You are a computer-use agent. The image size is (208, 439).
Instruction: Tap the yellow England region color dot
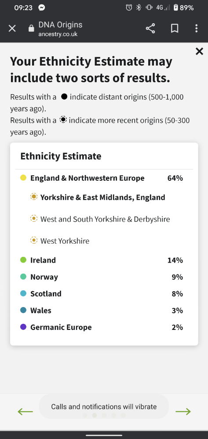tap(23, 178)
